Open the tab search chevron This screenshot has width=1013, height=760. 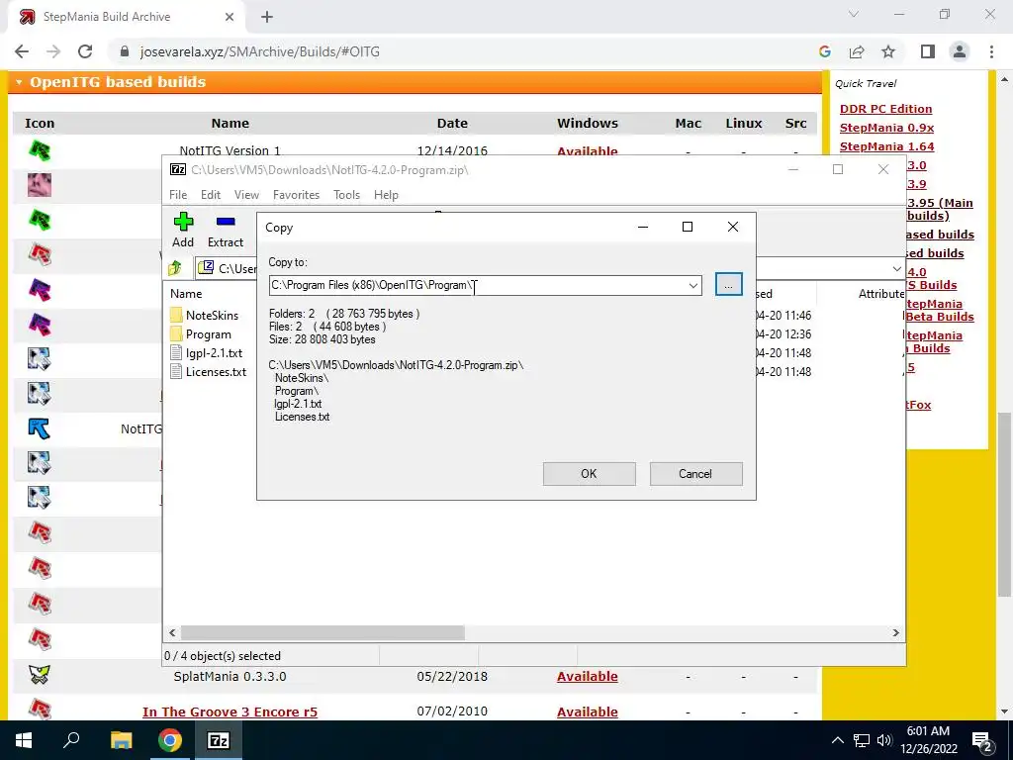(854, 14)
